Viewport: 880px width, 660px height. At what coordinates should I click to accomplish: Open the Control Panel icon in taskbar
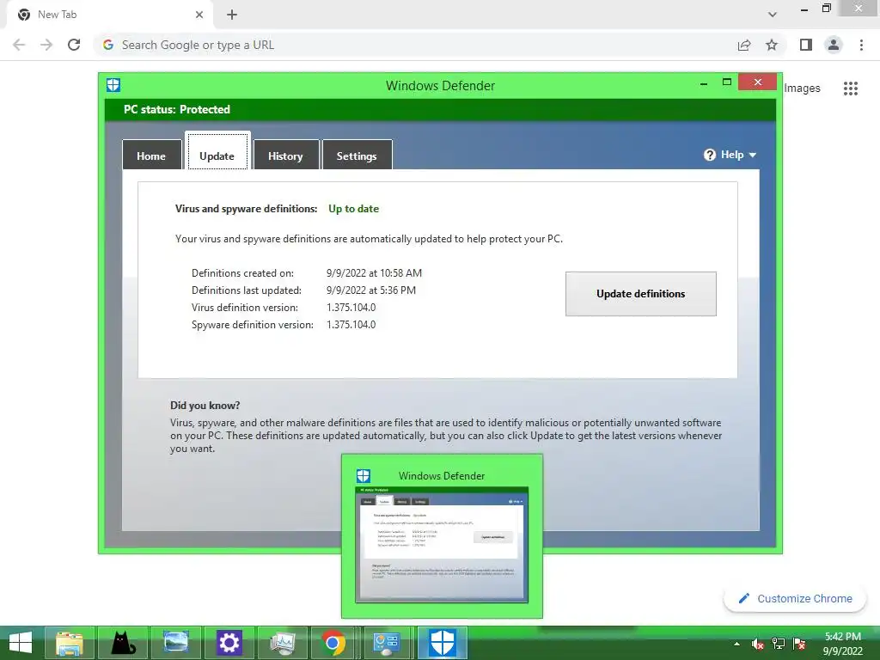(387, 643)
